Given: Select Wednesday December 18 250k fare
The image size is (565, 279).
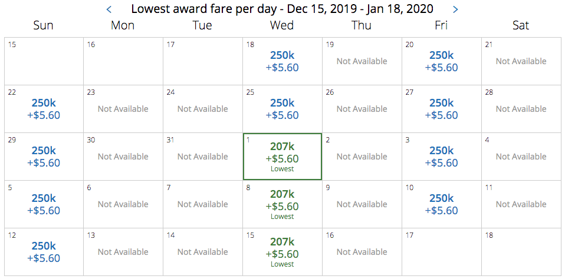Looking at the screenshot, I should click(x=282, y=61).
